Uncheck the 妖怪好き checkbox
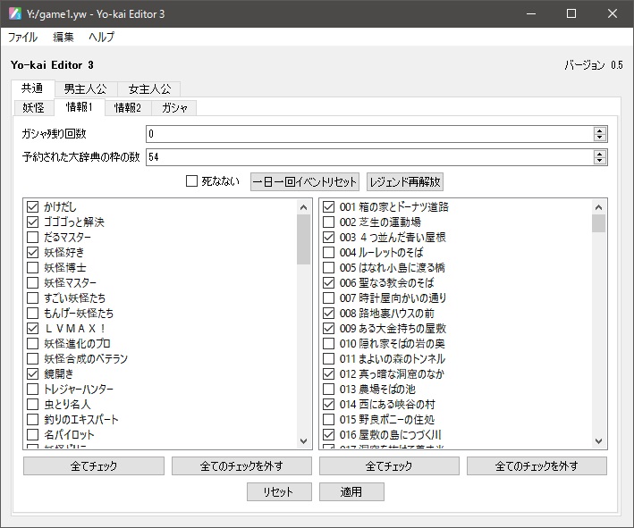 33,253
